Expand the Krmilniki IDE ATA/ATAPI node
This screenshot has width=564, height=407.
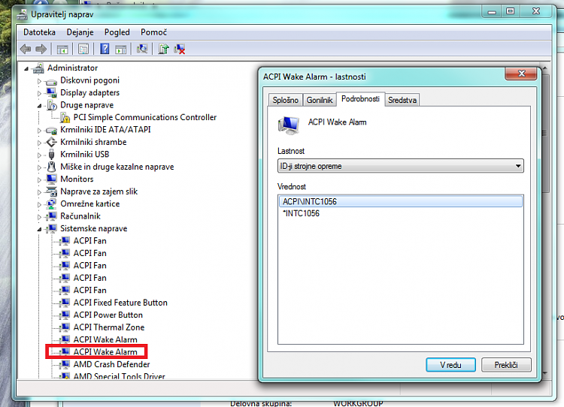click(x=39, y=131)
